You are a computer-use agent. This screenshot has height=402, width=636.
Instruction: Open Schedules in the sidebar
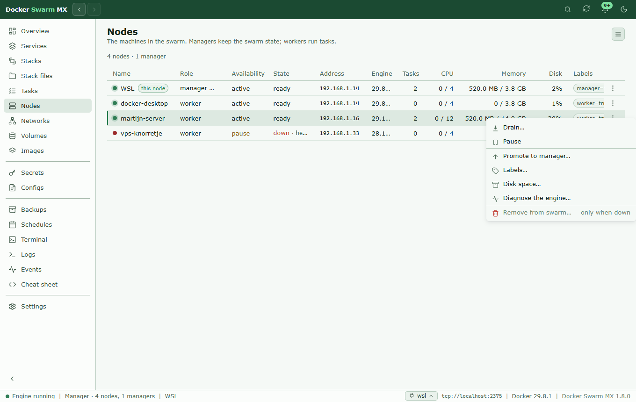tap(48, 224)
